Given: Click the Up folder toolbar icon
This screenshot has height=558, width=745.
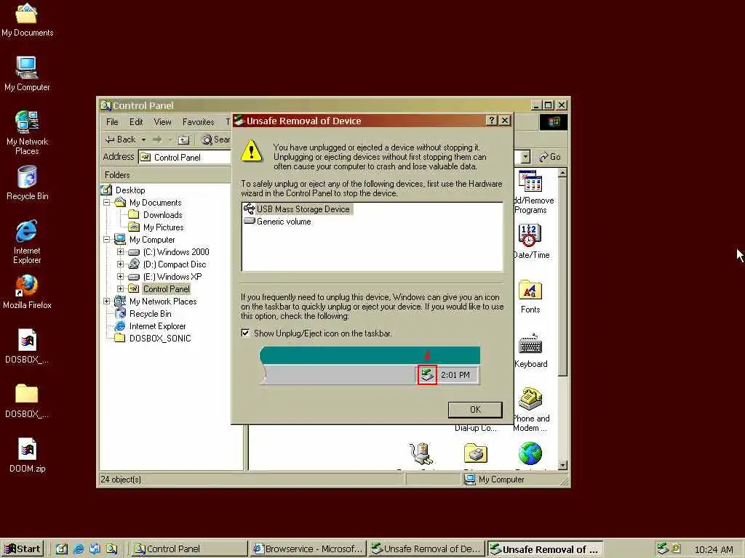Looking at the screenshot, I should point(183,139).
